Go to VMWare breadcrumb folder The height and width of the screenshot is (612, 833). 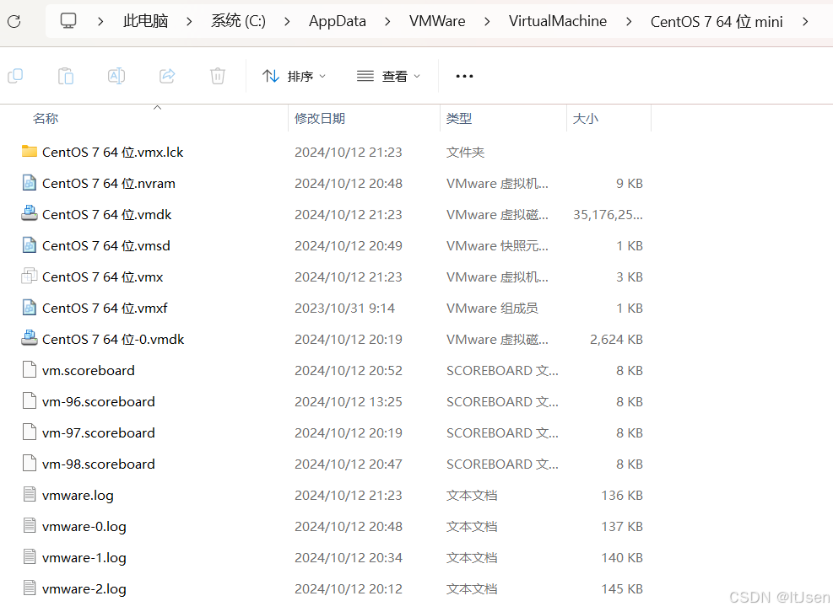(437, 21)
